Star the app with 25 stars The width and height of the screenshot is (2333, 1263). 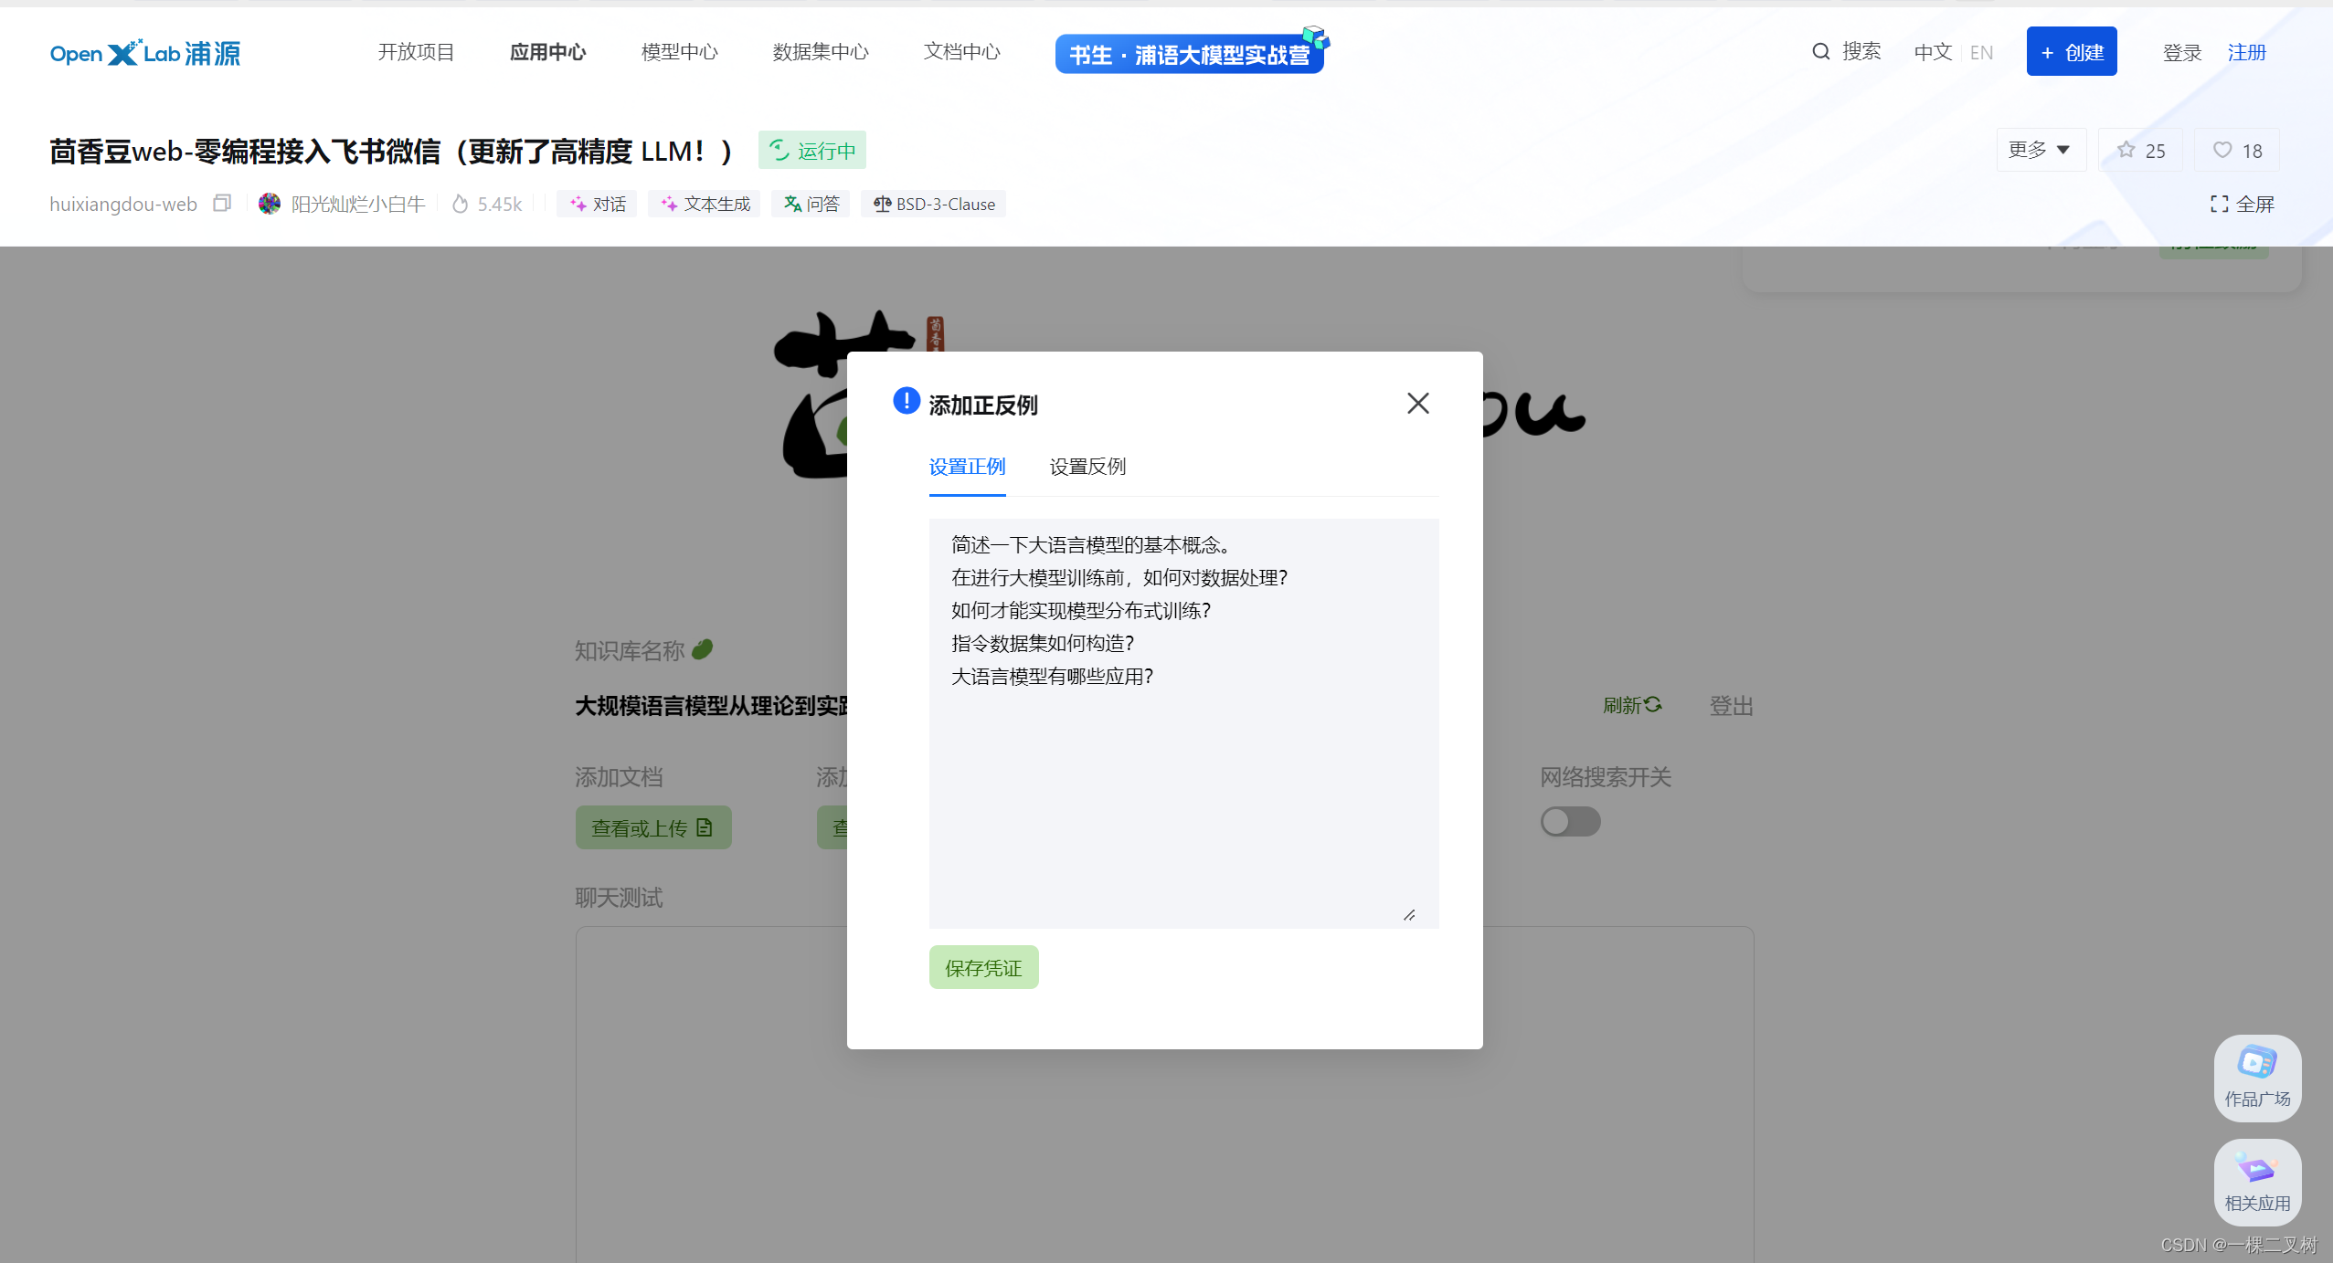pos(2139,151)
